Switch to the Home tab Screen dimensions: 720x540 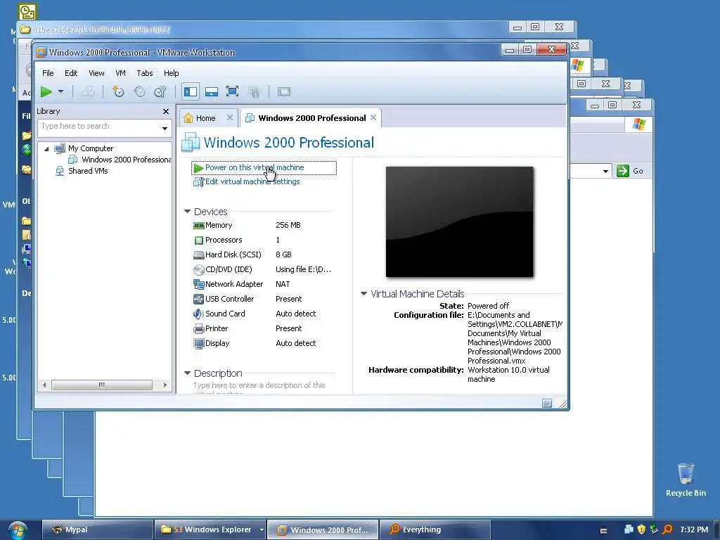[x=205, y=118]
